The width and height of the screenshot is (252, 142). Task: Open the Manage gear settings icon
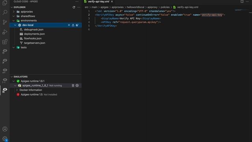click(x=5, y=138)
